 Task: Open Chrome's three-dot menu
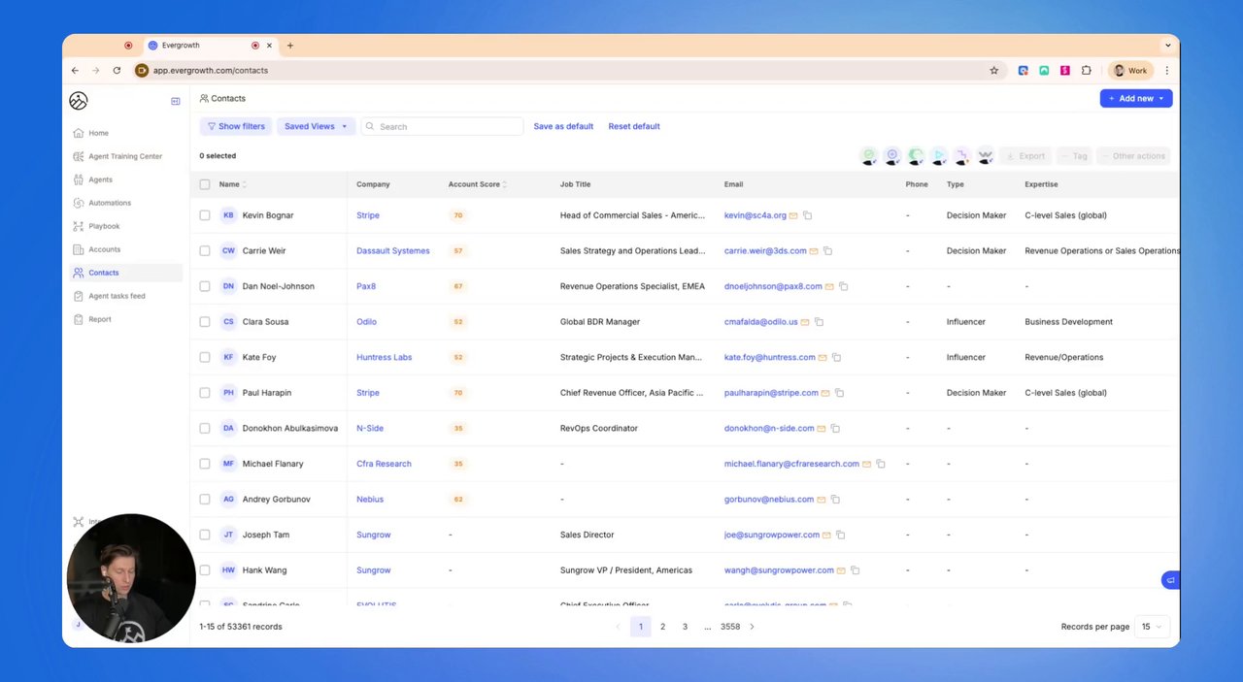click(x=1166, y=71)
